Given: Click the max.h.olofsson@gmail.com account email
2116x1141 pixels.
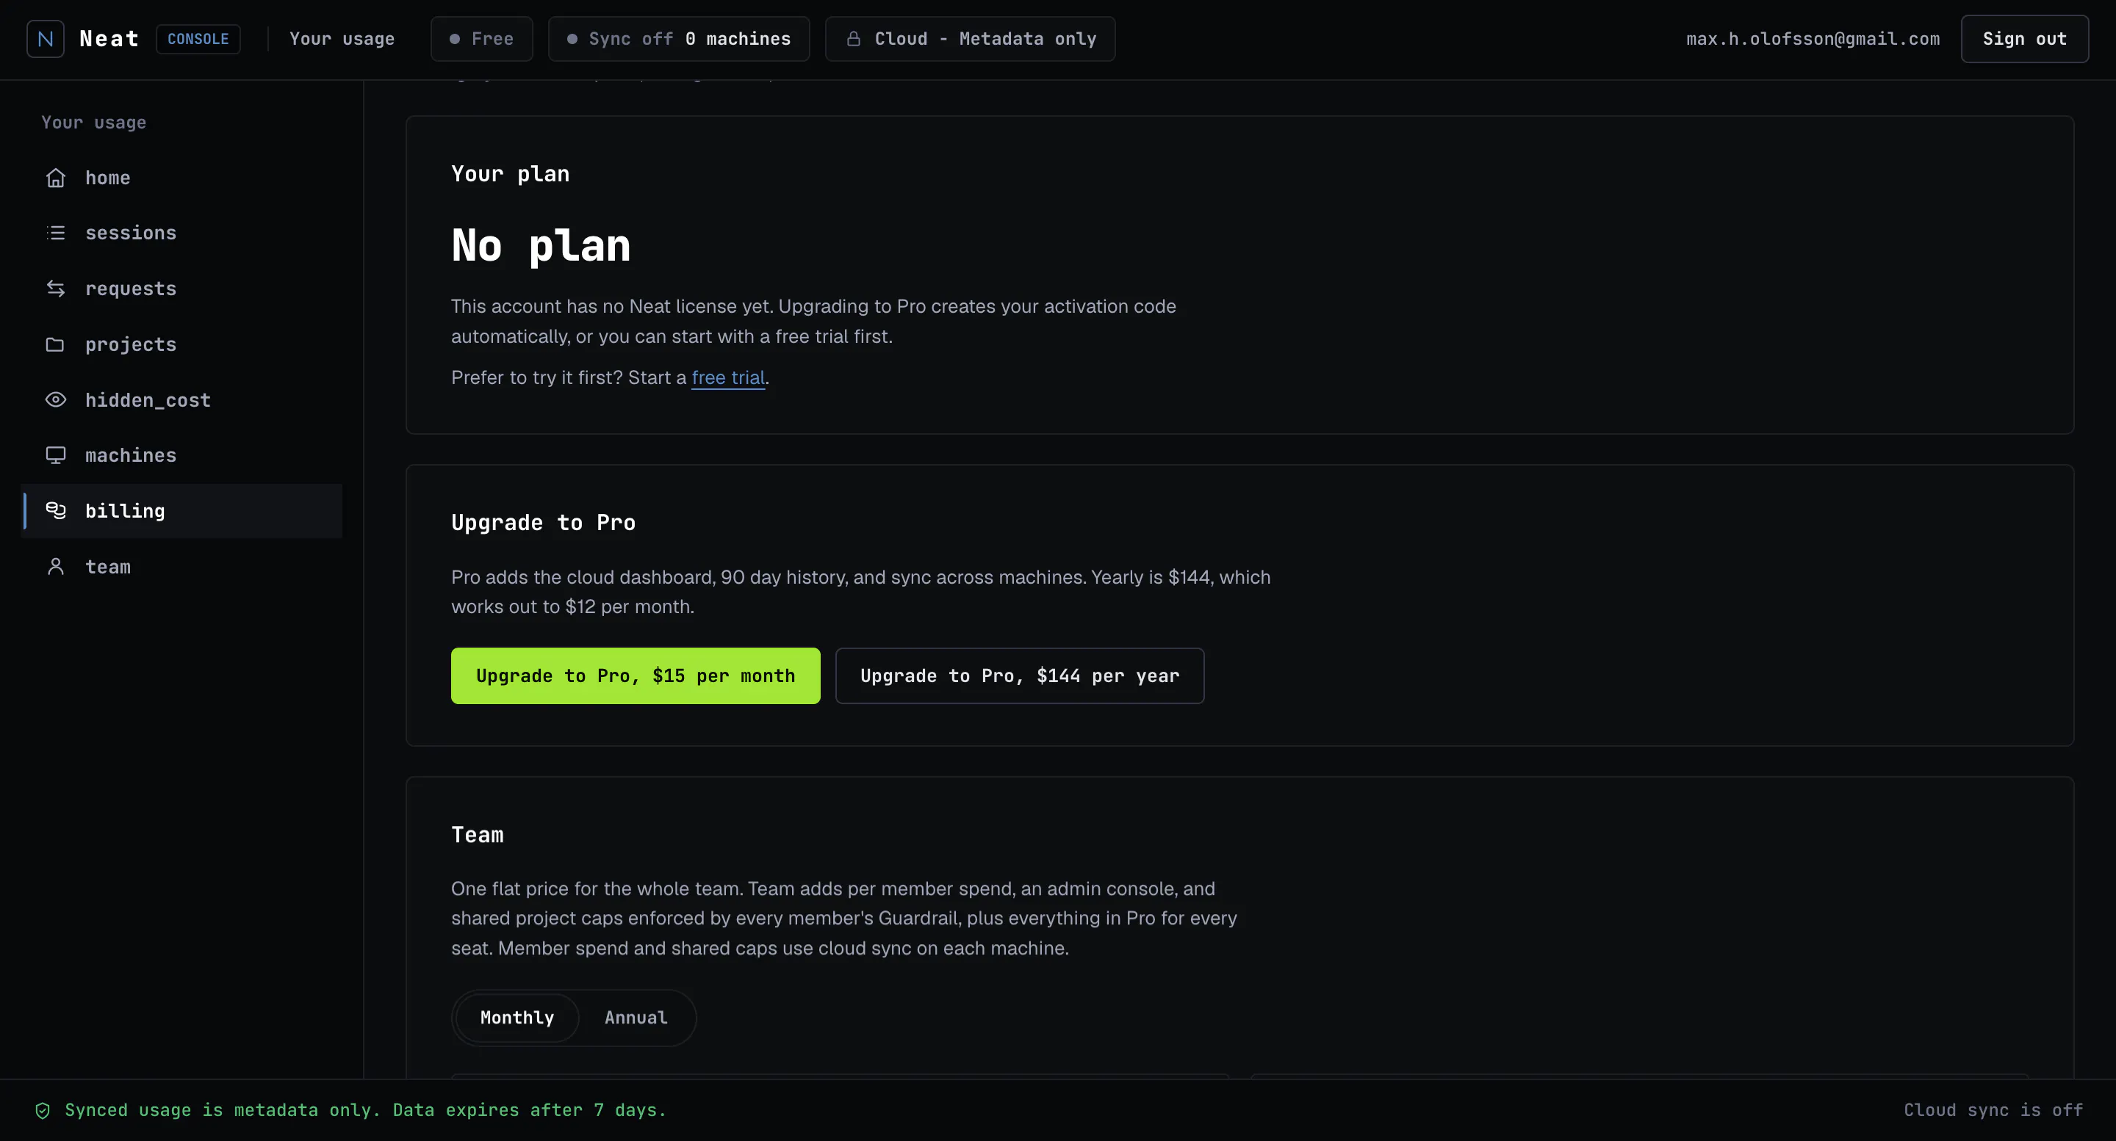Looking at the screenshot, I should pyautogui.click(x=1813, y=39).
